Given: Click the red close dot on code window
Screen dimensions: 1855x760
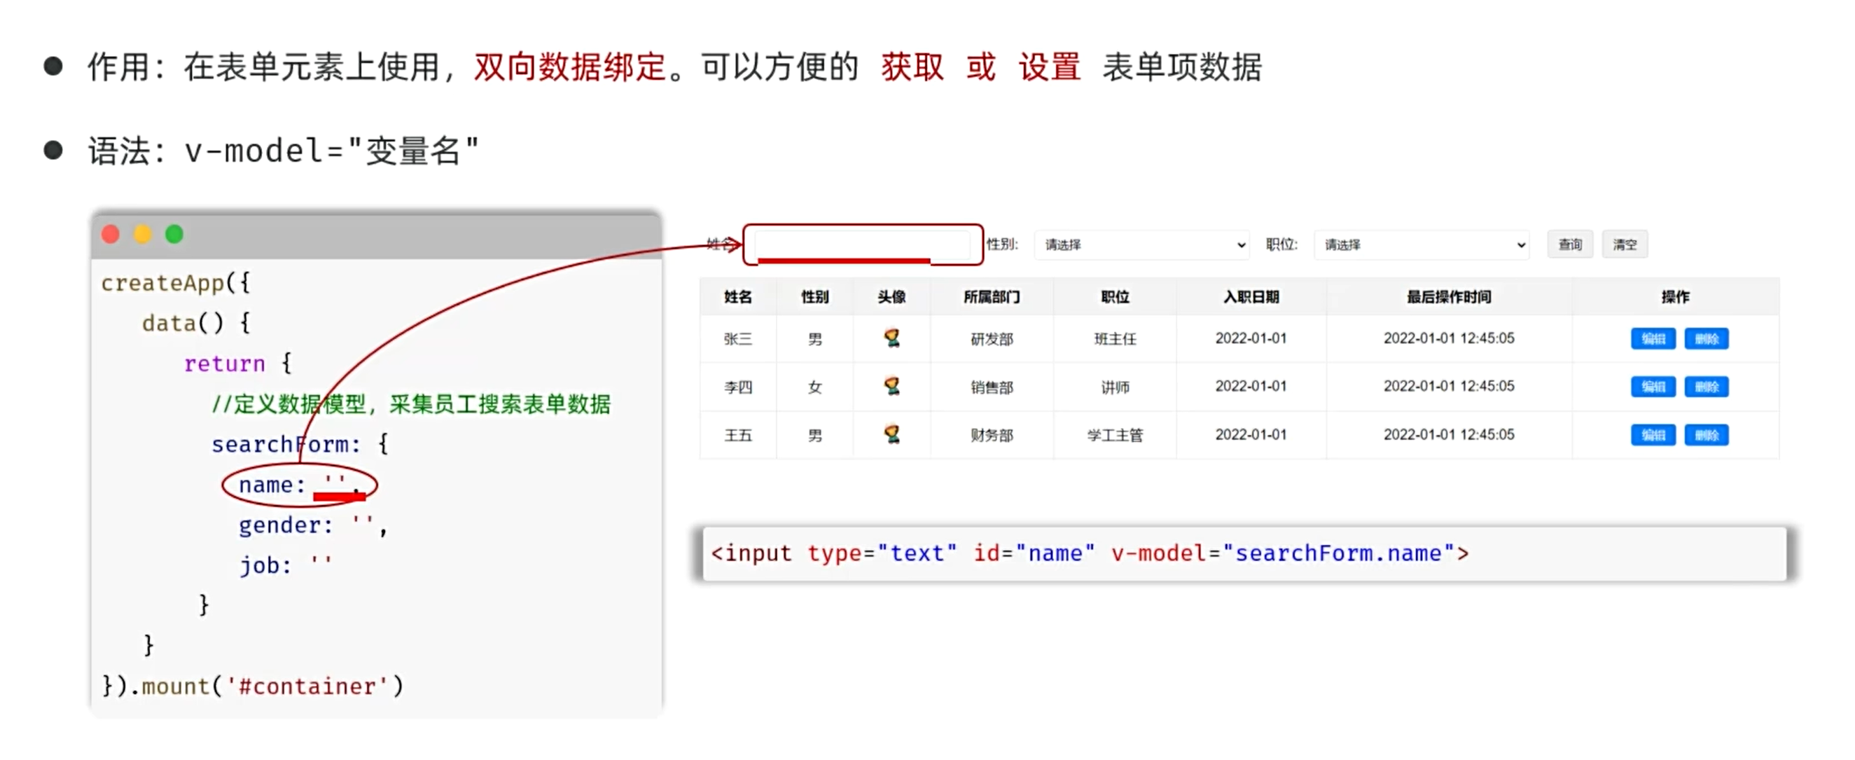Looking at the screenshot, I should (x=110, y=234).
